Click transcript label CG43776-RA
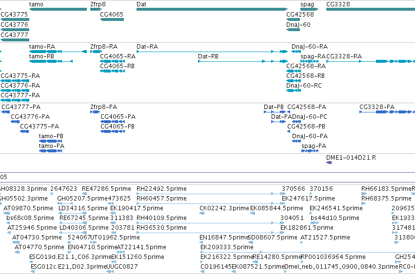Viewport: 415px width, 274px height. tap(20, 86)
